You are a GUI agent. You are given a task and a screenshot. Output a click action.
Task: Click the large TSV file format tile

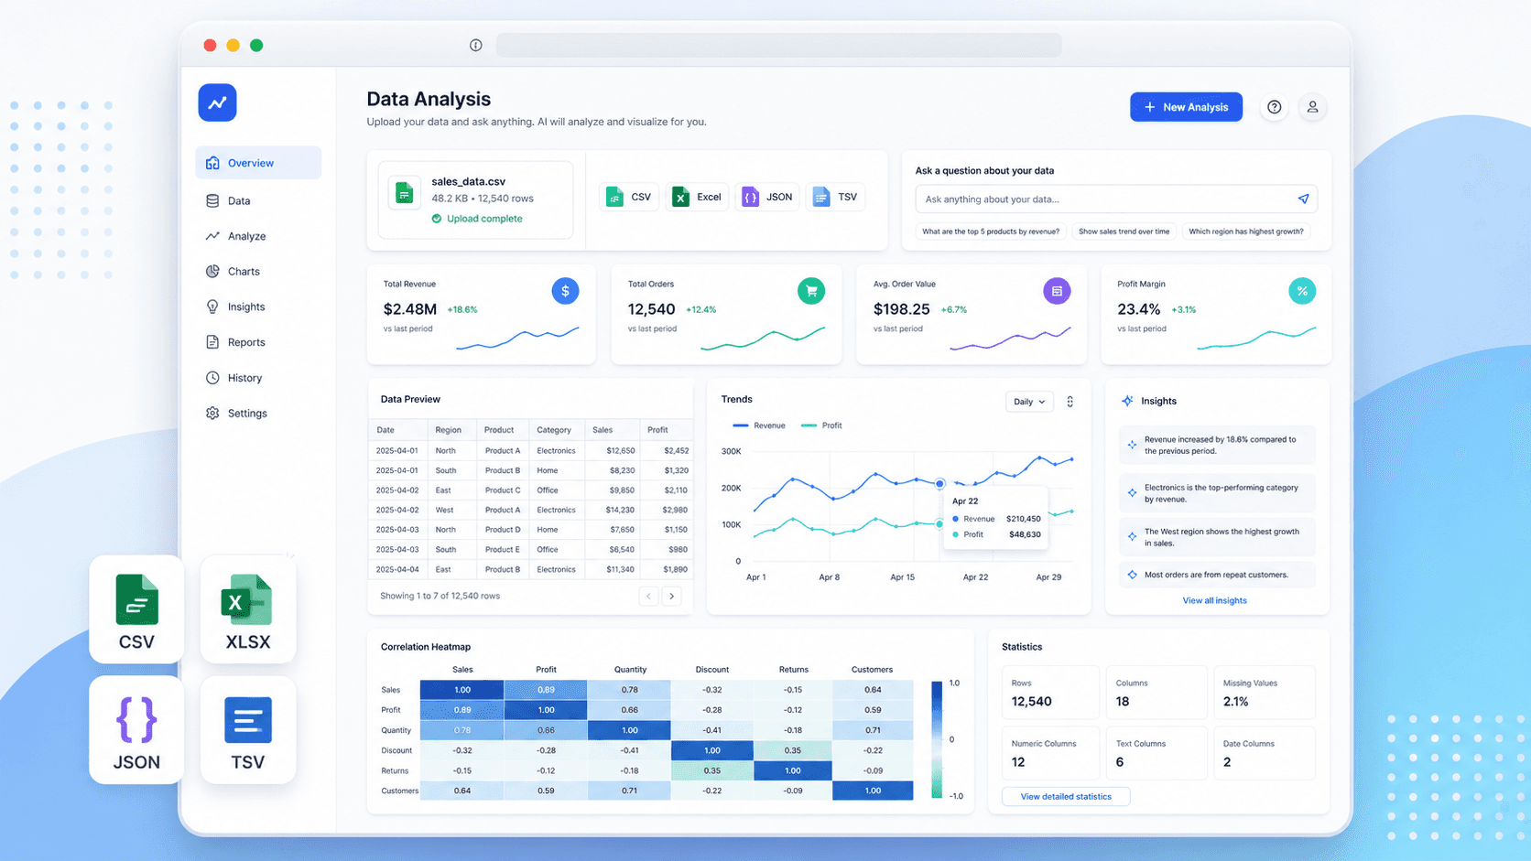[248, 730]
